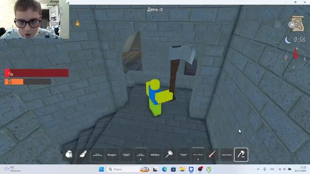This screenshot has width=310, height=174.
Task: Click the moon night-time icon
Action: point(288,40)
